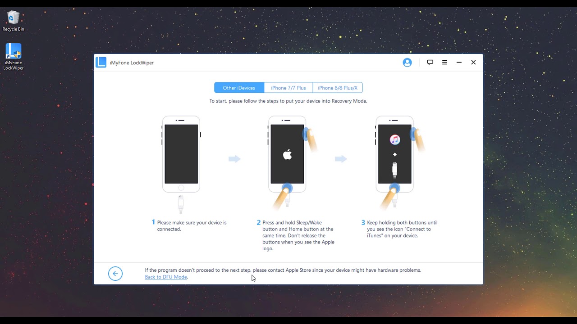The height and width of the screenshot is (324, 577).
Task: Click the step 1 connected iPhone illustration
Action: click(x=181, y=164)
